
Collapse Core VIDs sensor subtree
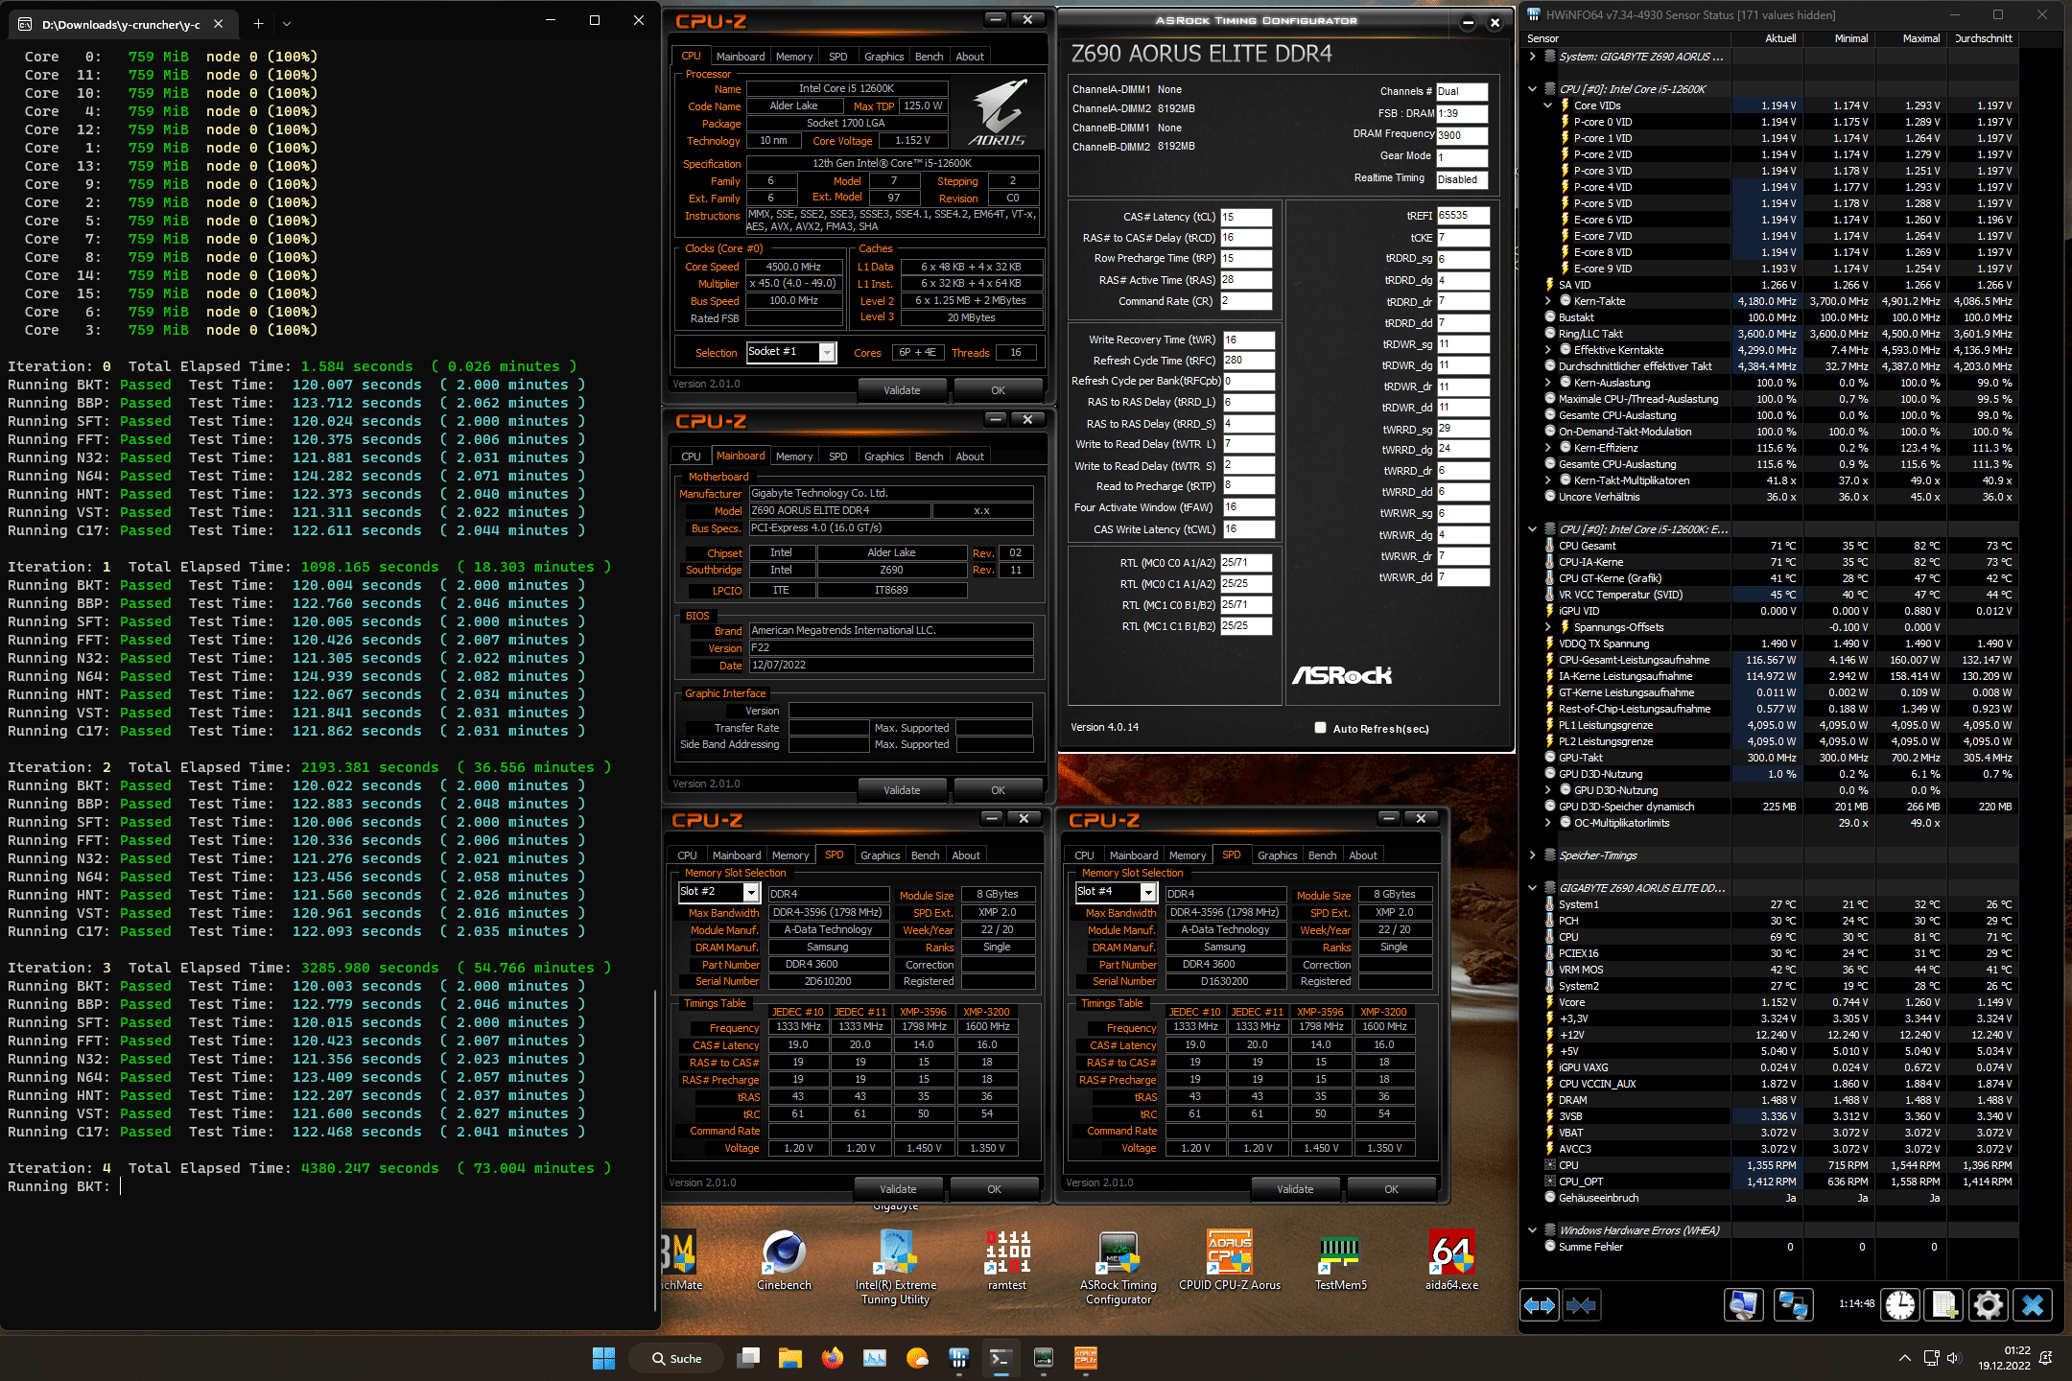coord(1547,105)
